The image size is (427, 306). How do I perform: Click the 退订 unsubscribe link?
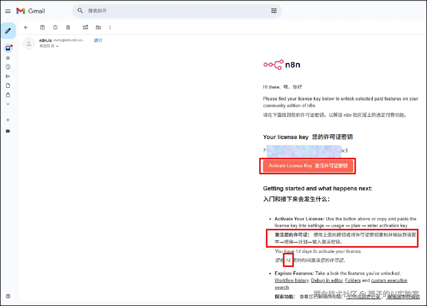click(98, 40)
